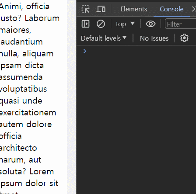Clear console with the ban icon
Image resolution: width=196 pixels, height=194 pixels.
click(101, 24)
